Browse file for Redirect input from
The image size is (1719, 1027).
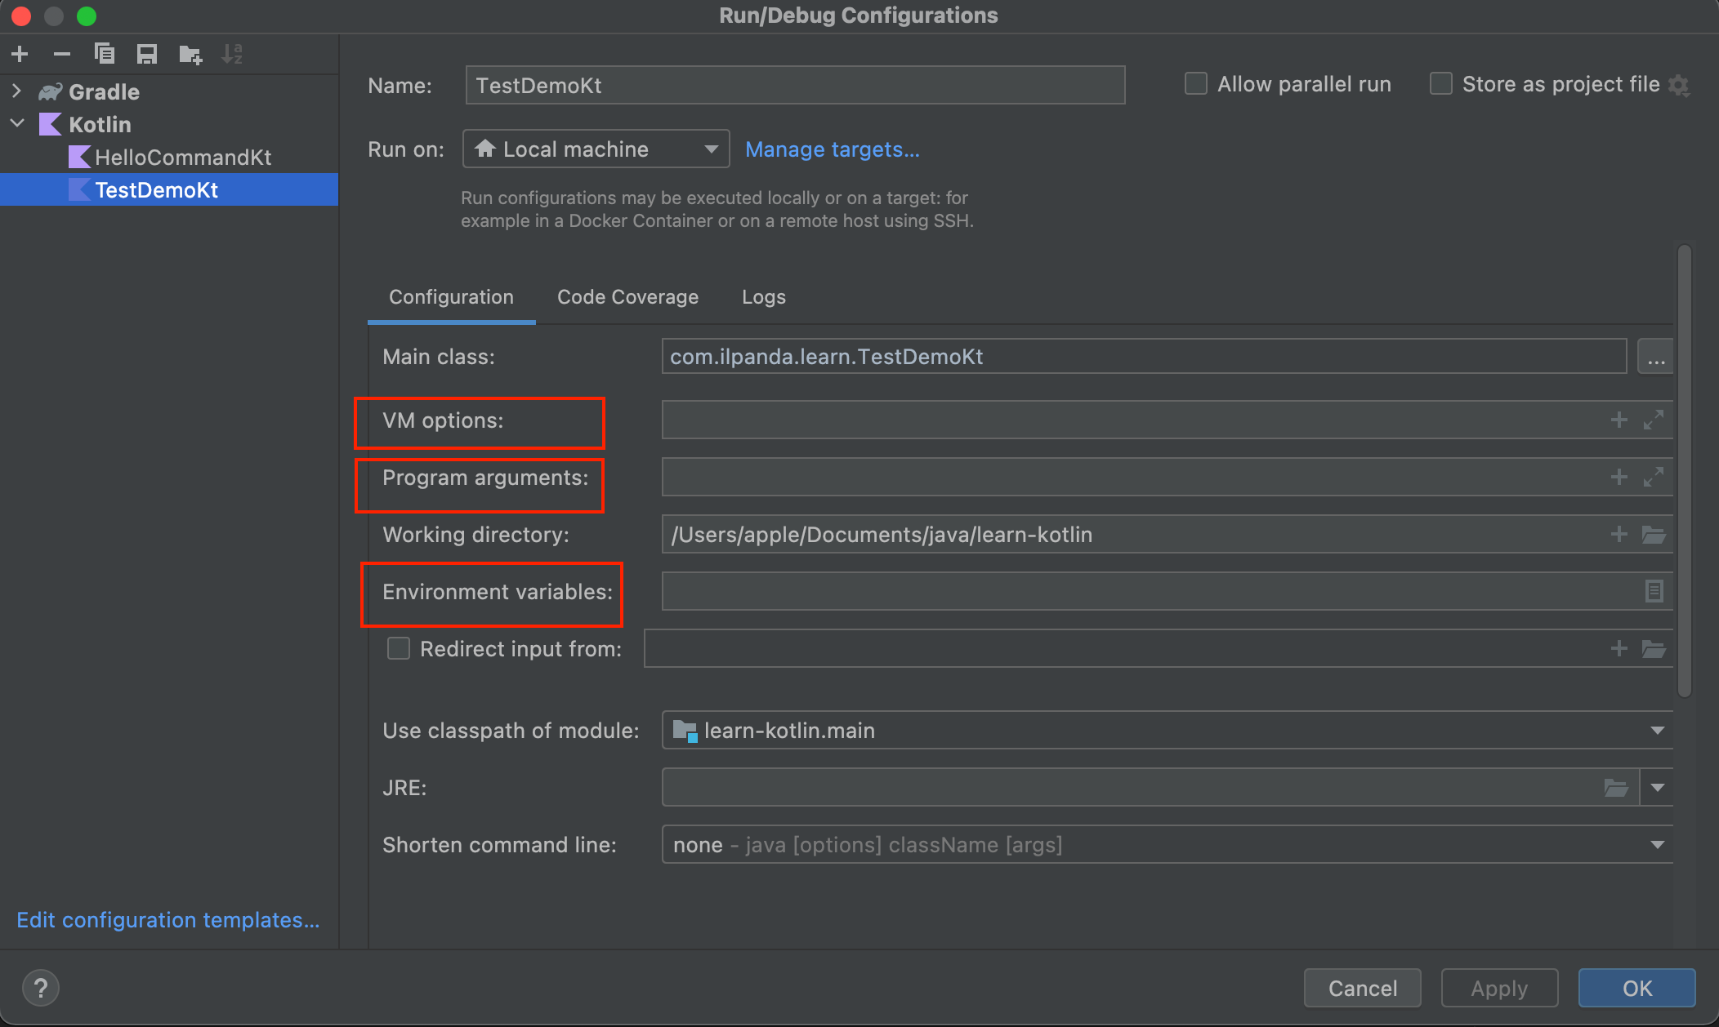coord(1654,649)
